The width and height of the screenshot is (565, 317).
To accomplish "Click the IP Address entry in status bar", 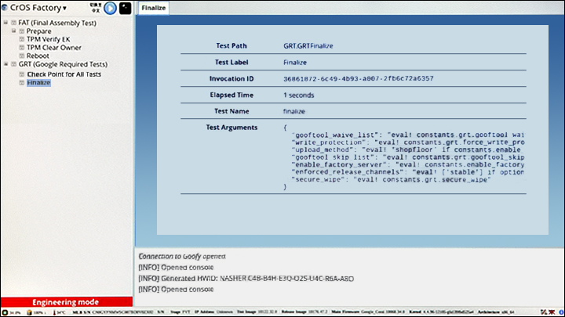I will [x=213, y=312].
